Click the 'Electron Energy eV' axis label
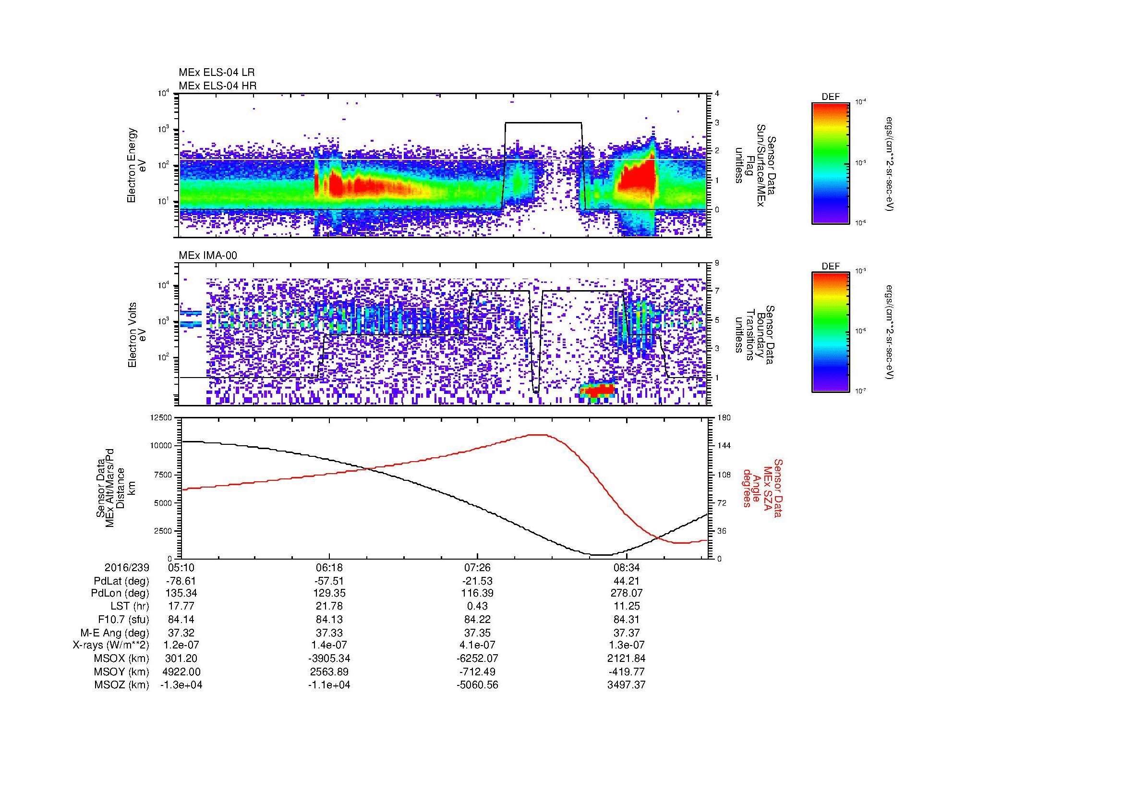The image size is (1123, 794). [136, 165]
